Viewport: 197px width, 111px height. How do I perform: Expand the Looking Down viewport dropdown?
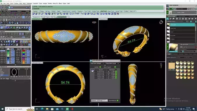click(42, 19)
